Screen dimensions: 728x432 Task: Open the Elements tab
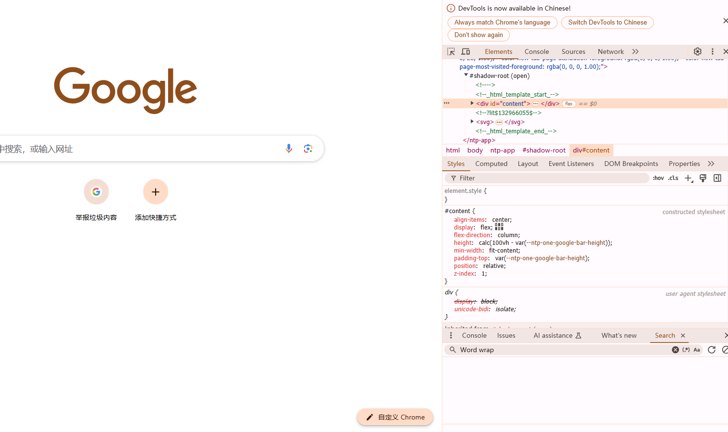(x=499, y=51)
